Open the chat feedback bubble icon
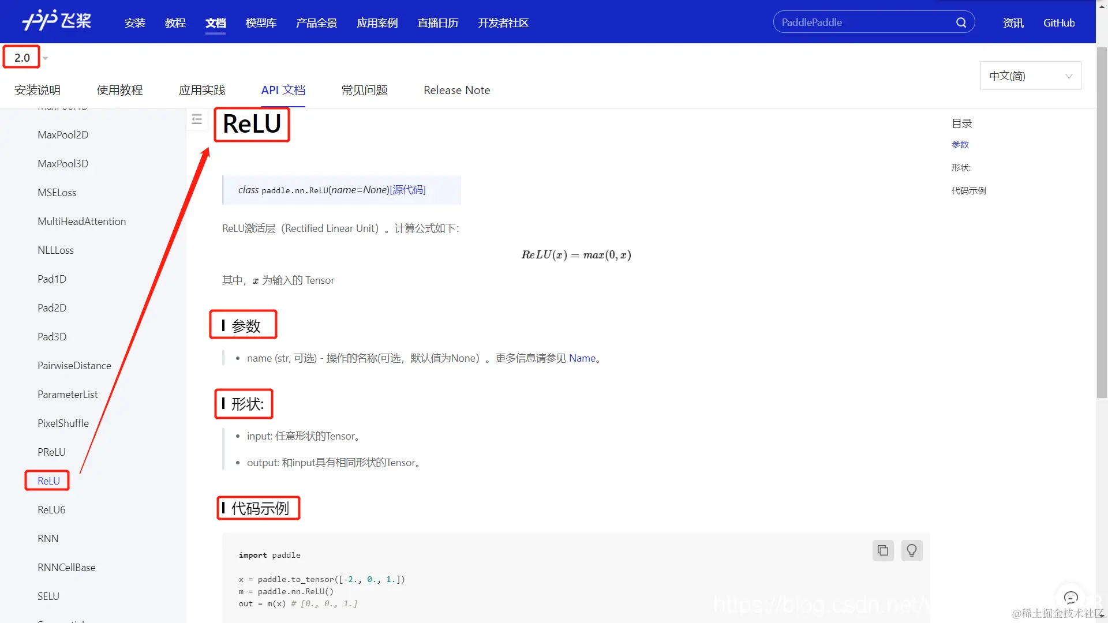Image resolution: width=1108 pixels, height=623 pixels. [x=1070, y=598]
